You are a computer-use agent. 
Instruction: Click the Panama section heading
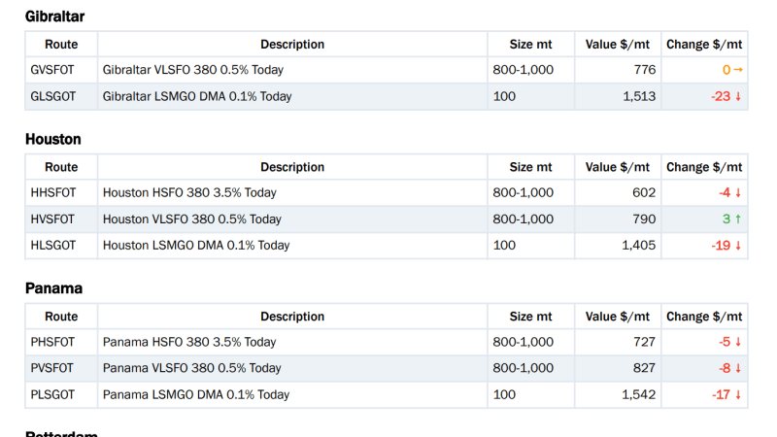pyautogui.click(x=53, y=288)
